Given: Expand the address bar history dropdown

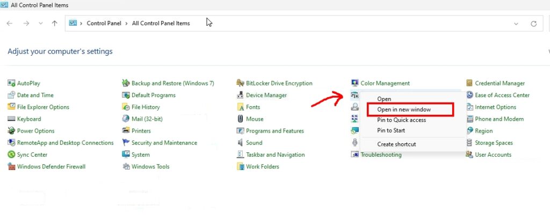Looking at the screenshot, I should pyautogui.click(x=516, y=24).
